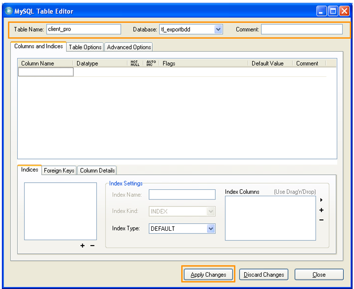Image resolution: width=354 pixels, height=289 pixels.
Task: Click the MySQL Table Editor title bar icon
Action: pyautogui.click(x=8, y=11)
